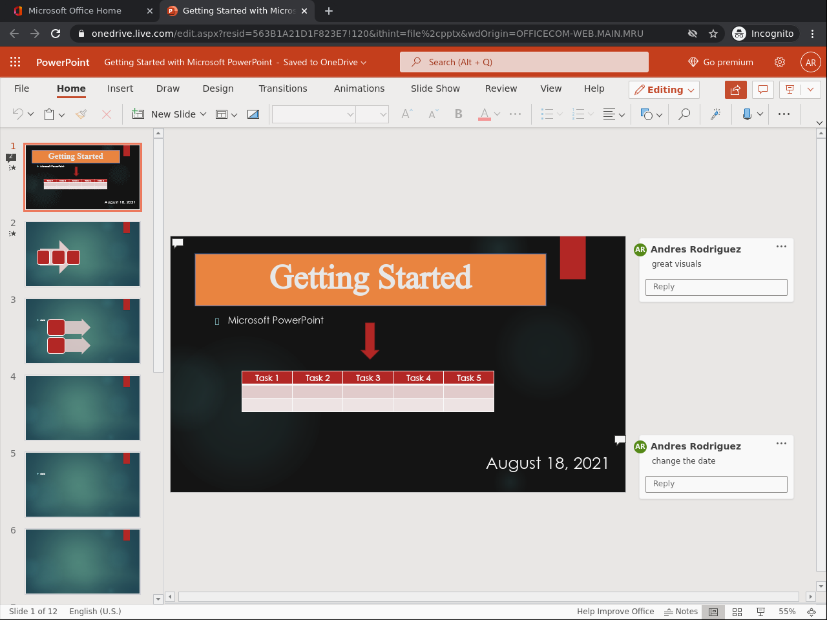Switch to the Transitions tab

[x=283, y=88]
